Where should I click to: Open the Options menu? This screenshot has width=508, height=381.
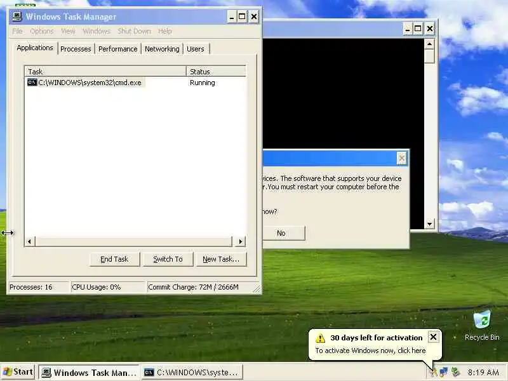[42, 31]
